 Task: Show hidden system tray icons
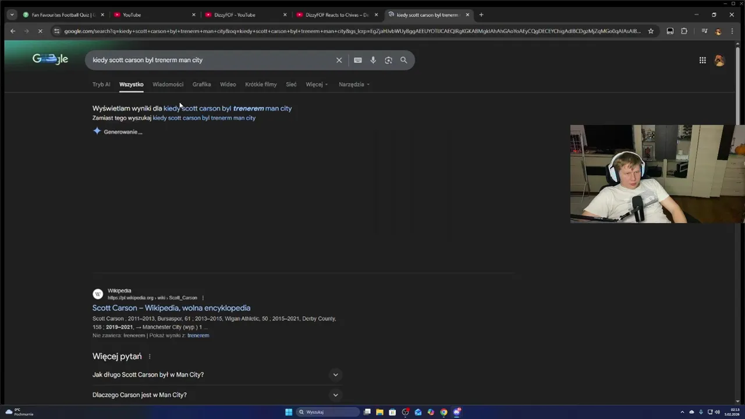pos(682,412)
